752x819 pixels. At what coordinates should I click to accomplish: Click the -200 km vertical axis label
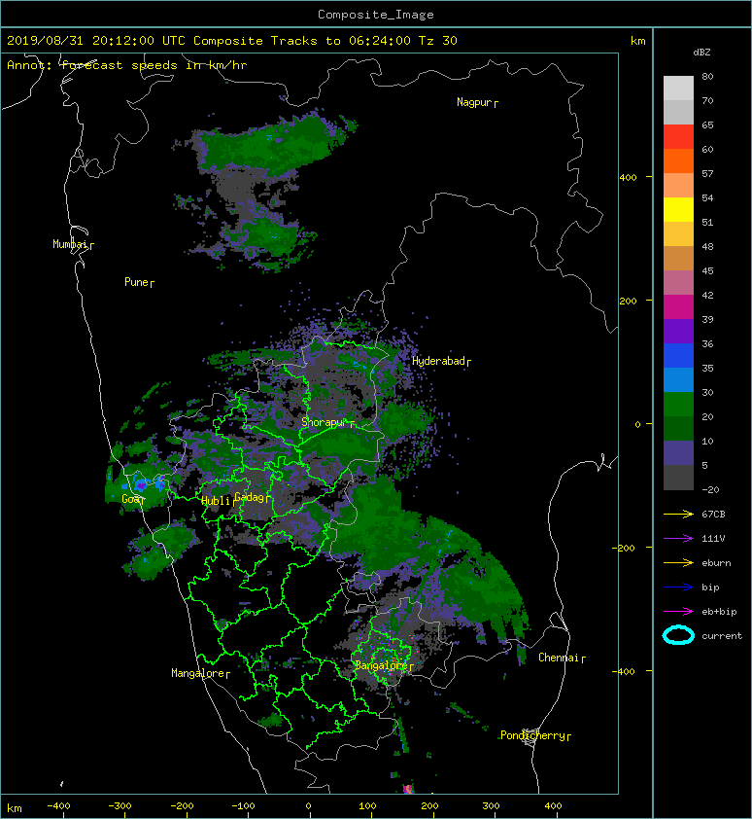624,548
